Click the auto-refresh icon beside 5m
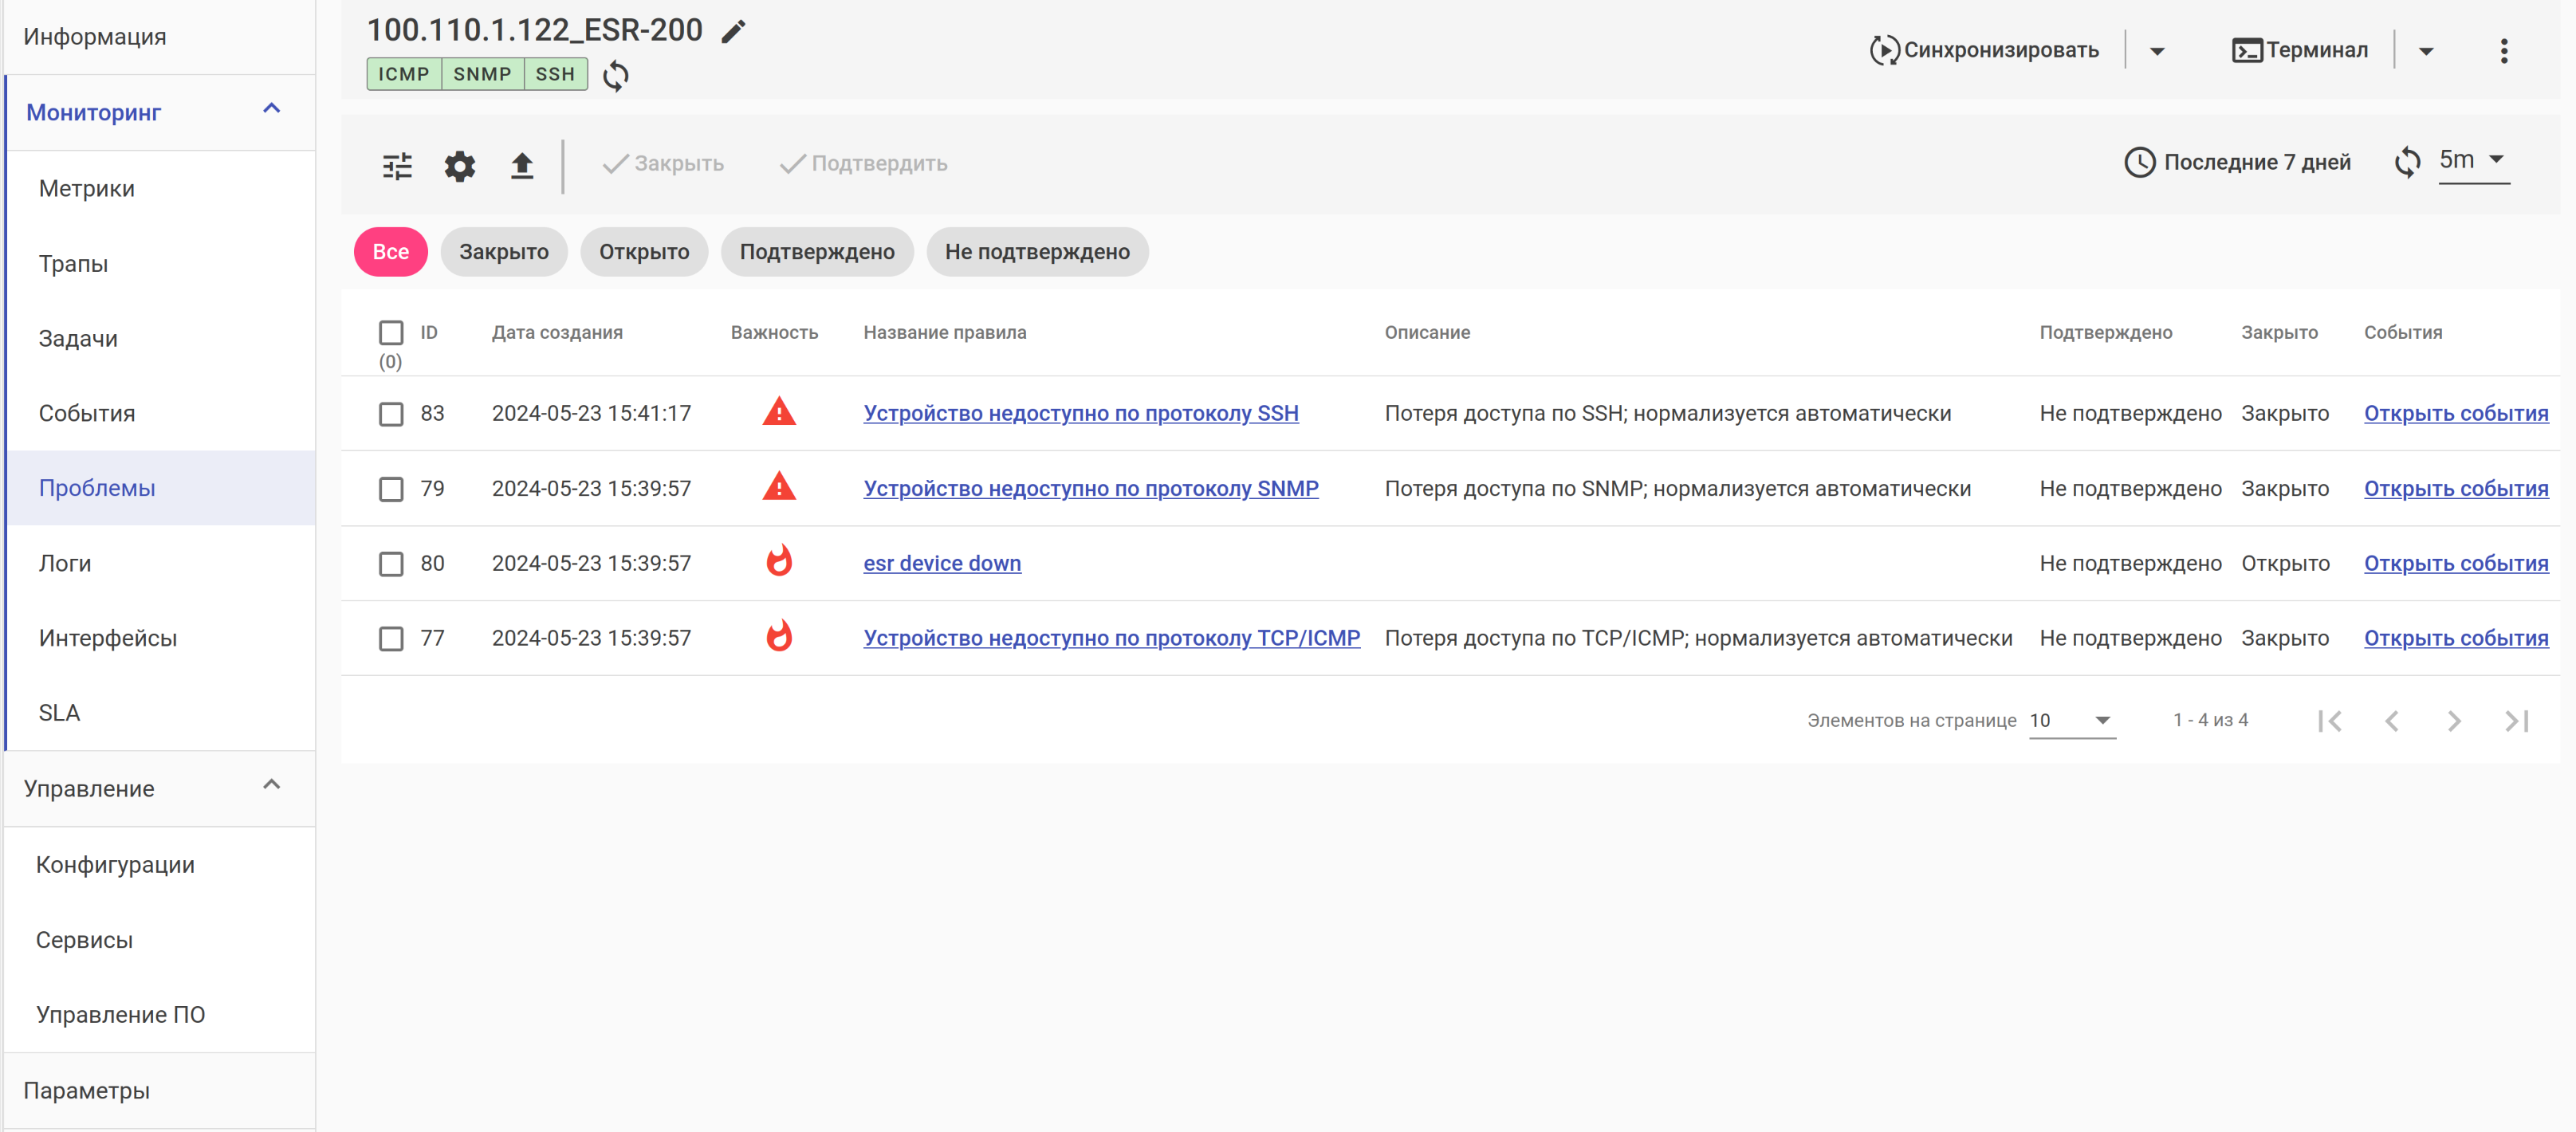 pyautogui.click(x=2407, y=162)
